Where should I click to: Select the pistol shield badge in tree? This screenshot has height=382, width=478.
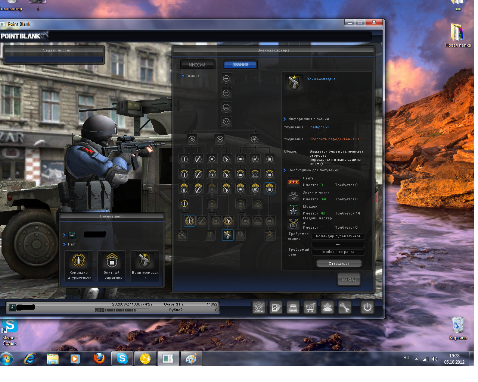click(227, 235)
